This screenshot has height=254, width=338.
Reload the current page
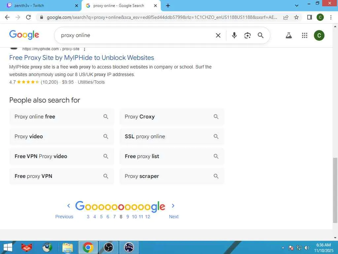pyautogui.click(x=28, y=17)
